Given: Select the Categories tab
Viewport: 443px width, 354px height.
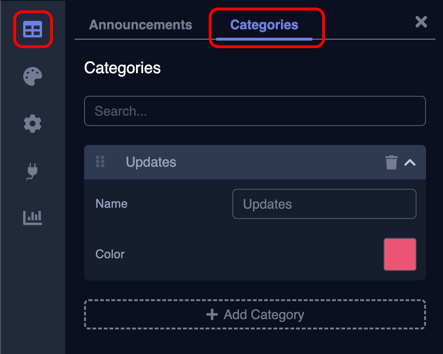Looking at the screenshot, I should [264, 25].
